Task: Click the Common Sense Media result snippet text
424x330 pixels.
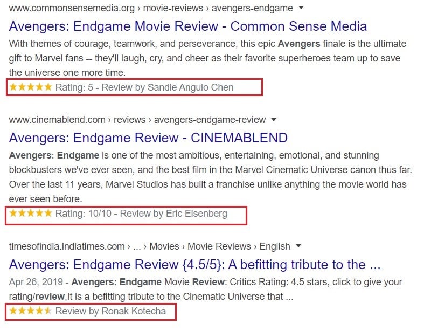Action: [x=207, y=58]
